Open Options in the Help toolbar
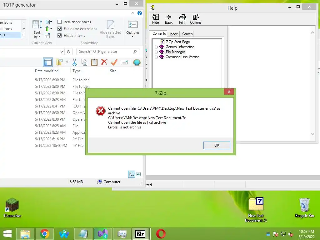This screenshot has width=320, height=240. 196,19
